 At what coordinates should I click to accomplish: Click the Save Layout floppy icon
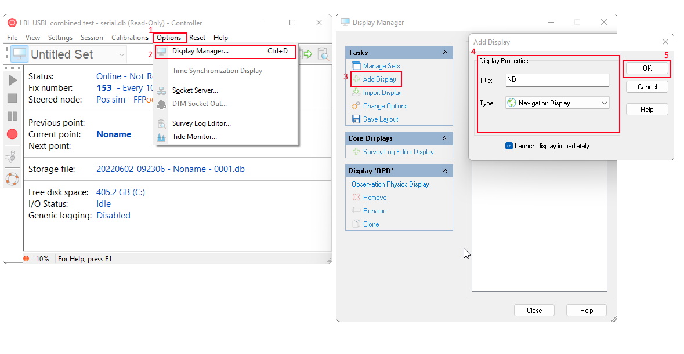click(x=356, y=119)
